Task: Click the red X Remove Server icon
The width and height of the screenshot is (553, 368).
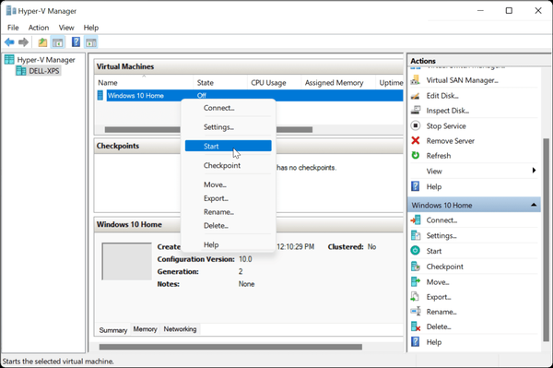Action: pos(416,140)
